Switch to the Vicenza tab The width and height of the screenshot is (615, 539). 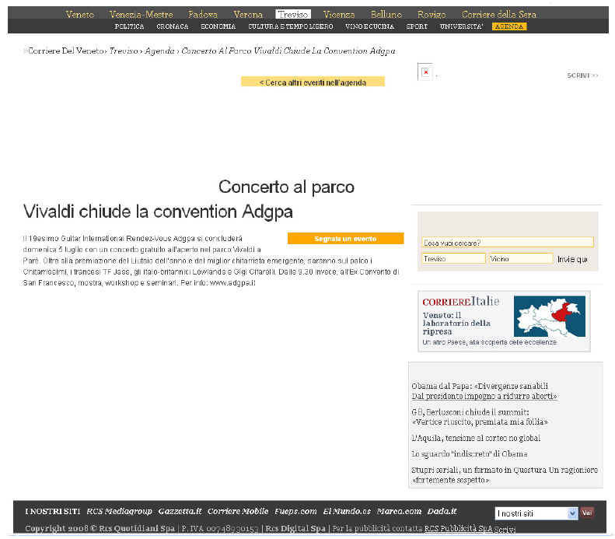(x=339, y=15)
